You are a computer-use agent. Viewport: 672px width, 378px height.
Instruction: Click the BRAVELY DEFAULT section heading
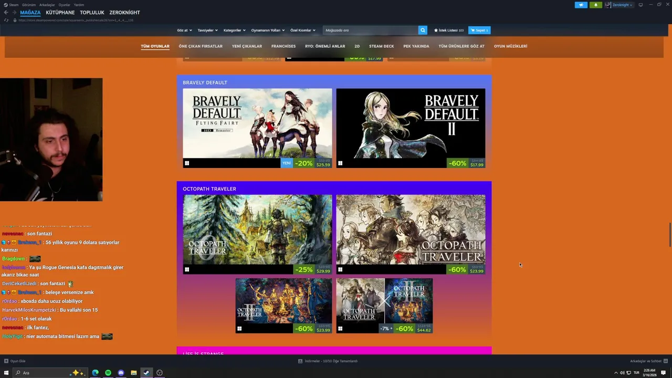(205, 82)
